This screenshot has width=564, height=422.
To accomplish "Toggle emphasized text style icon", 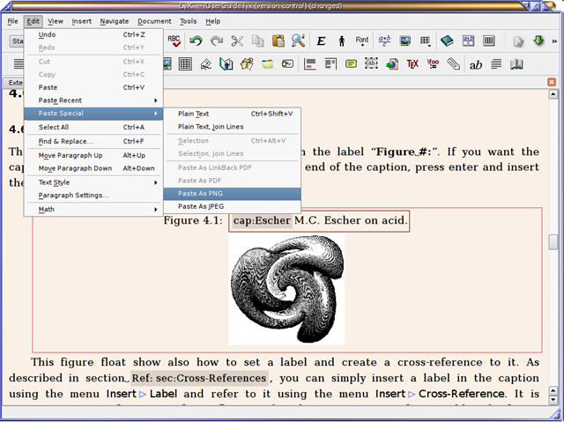I will point(321,41).
